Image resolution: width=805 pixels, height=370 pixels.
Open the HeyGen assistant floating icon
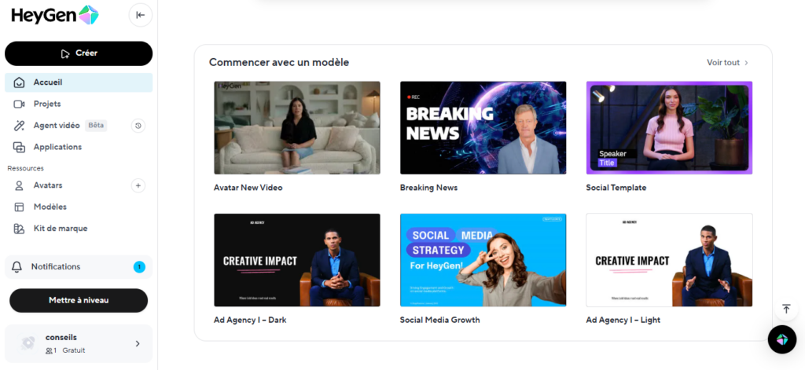click(x=781, y=339)
